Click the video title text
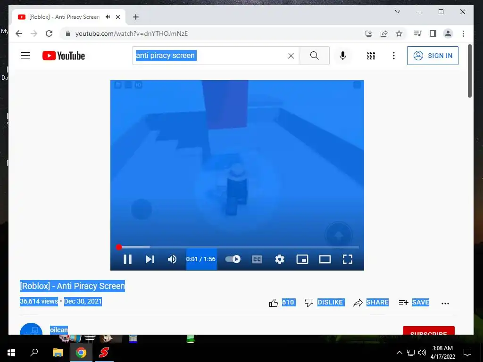This screenshot has width=483, height=362. [72, 286]
